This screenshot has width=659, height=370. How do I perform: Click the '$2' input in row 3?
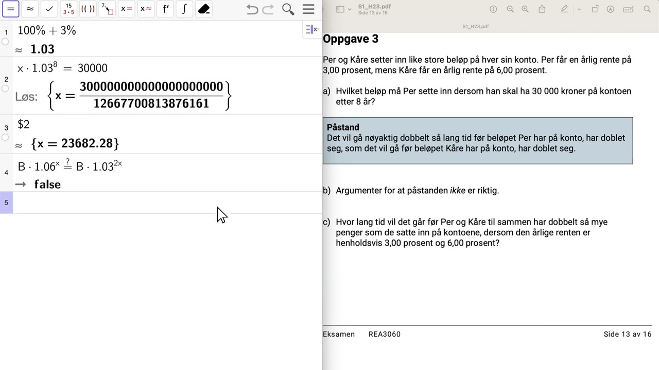coord(24,124)
